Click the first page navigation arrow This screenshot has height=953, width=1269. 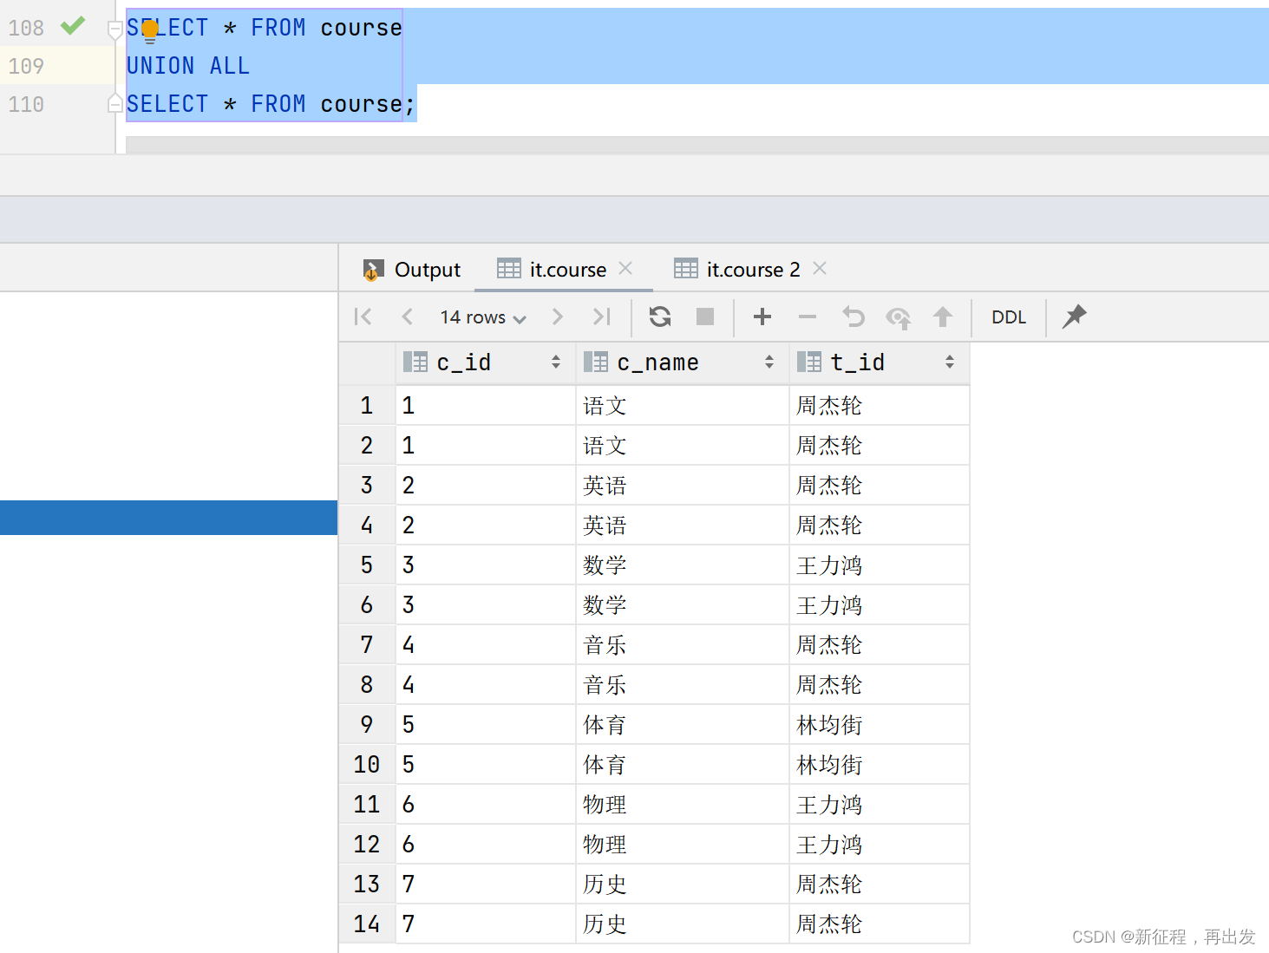click(x=363, y=317)
